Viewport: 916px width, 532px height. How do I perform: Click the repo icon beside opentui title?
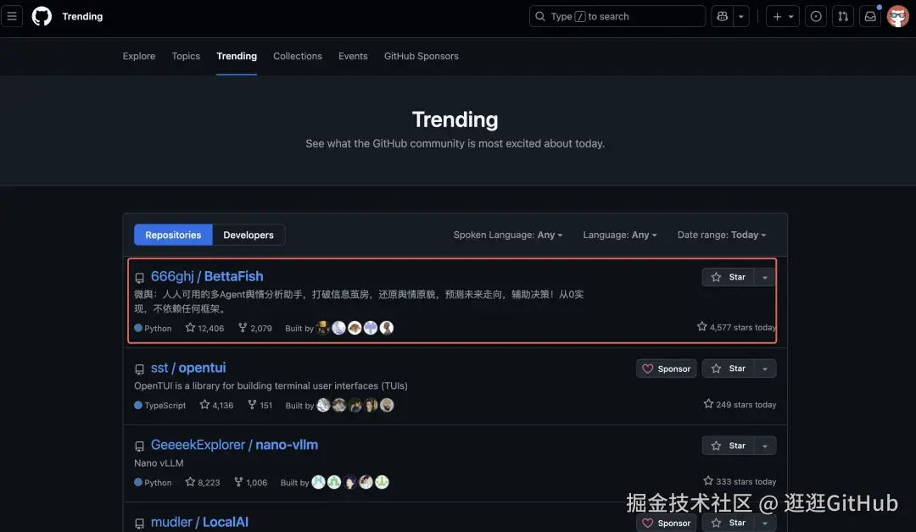[x=139, y=369]
